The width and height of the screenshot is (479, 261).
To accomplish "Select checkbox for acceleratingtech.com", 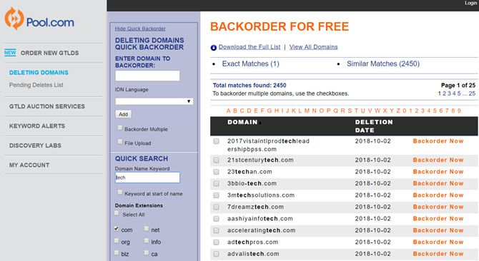I will 217,230.
